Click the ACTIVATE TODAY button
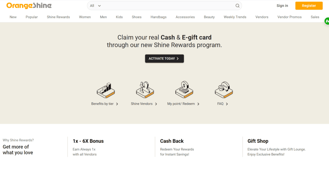The width and height of the screenshot is (329, 170). (x=164, y=59)
